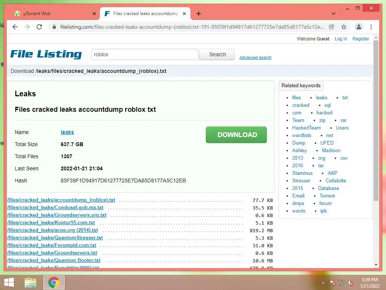386x290 pixels.
Task: Click the 'ipb' related keyword
Action: 323,211
